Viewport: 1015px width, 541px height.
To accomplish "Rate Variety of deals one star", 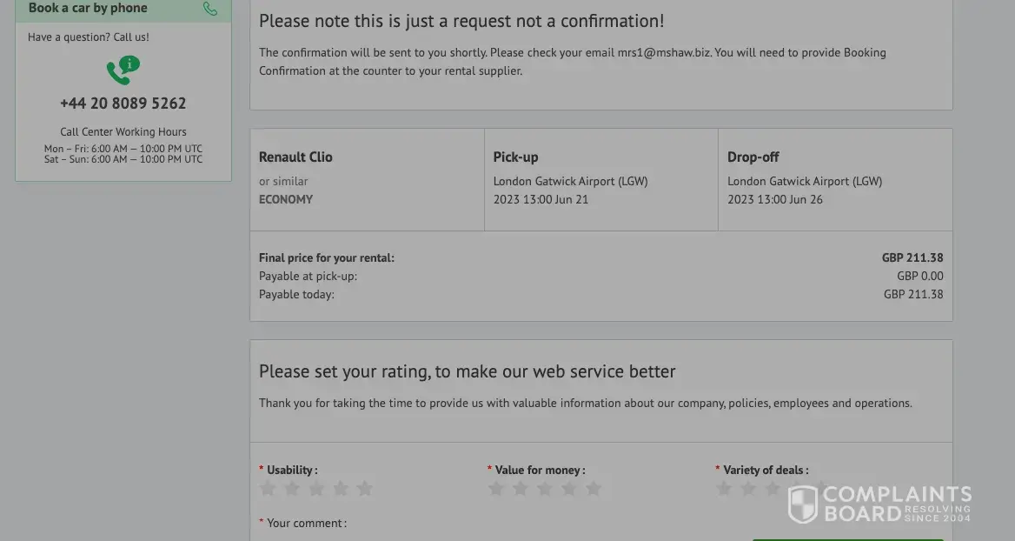I will [x=724, y=489].
